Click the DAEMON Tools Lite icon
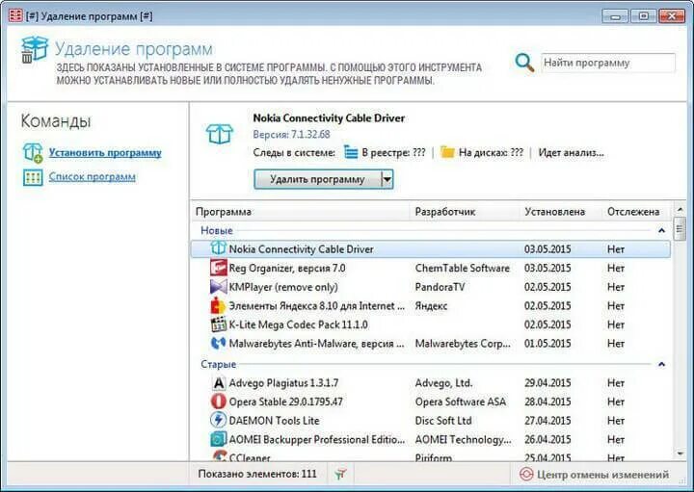Viewport: 694px width, 492px height. pos(218,420)
